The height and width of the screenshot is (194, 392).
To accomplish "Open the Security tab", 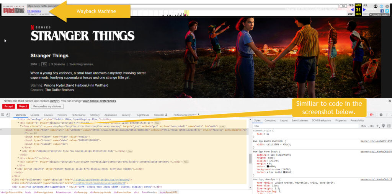I will pyautogui.click(x=126, y=115).
